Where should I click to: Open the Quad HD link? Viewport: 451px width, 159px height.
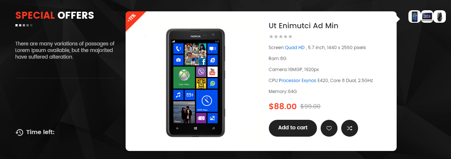tap(295, 48)
